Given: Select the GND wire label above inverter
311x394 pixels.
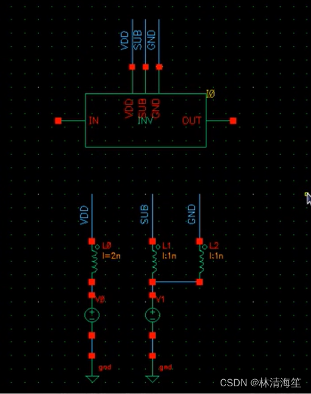Looking at the screenshot, I should click(x=151, y=40).
